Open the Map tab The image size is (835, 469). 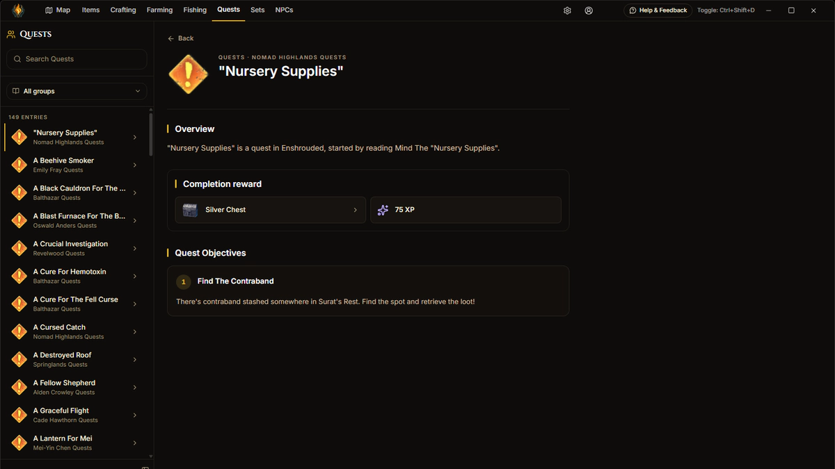(x=58, y=10)
